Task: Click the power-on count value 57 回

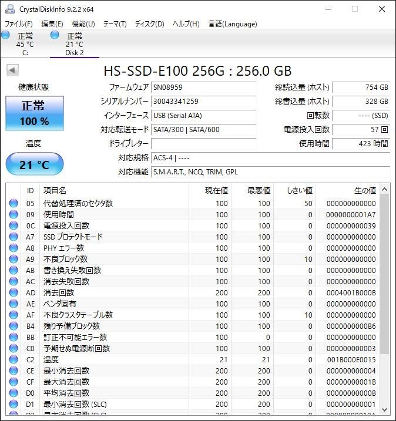Action: coord(361,130)
